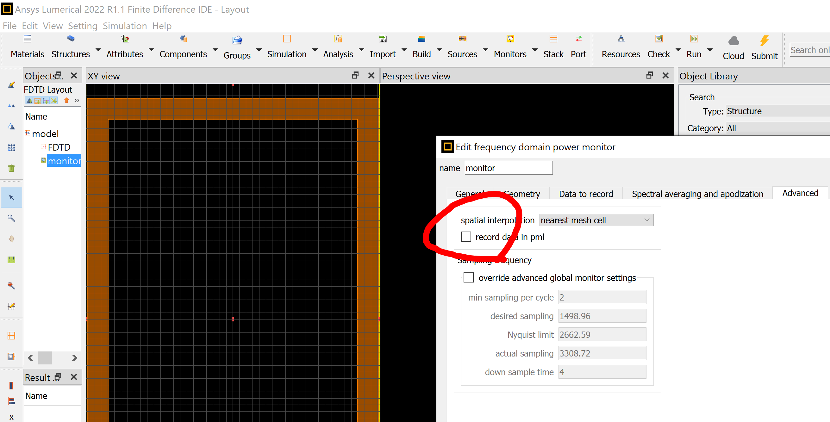Expand the Simulation toolbar dropdown arrow
This screenshot has width=830, height=422.
[315, 50]
